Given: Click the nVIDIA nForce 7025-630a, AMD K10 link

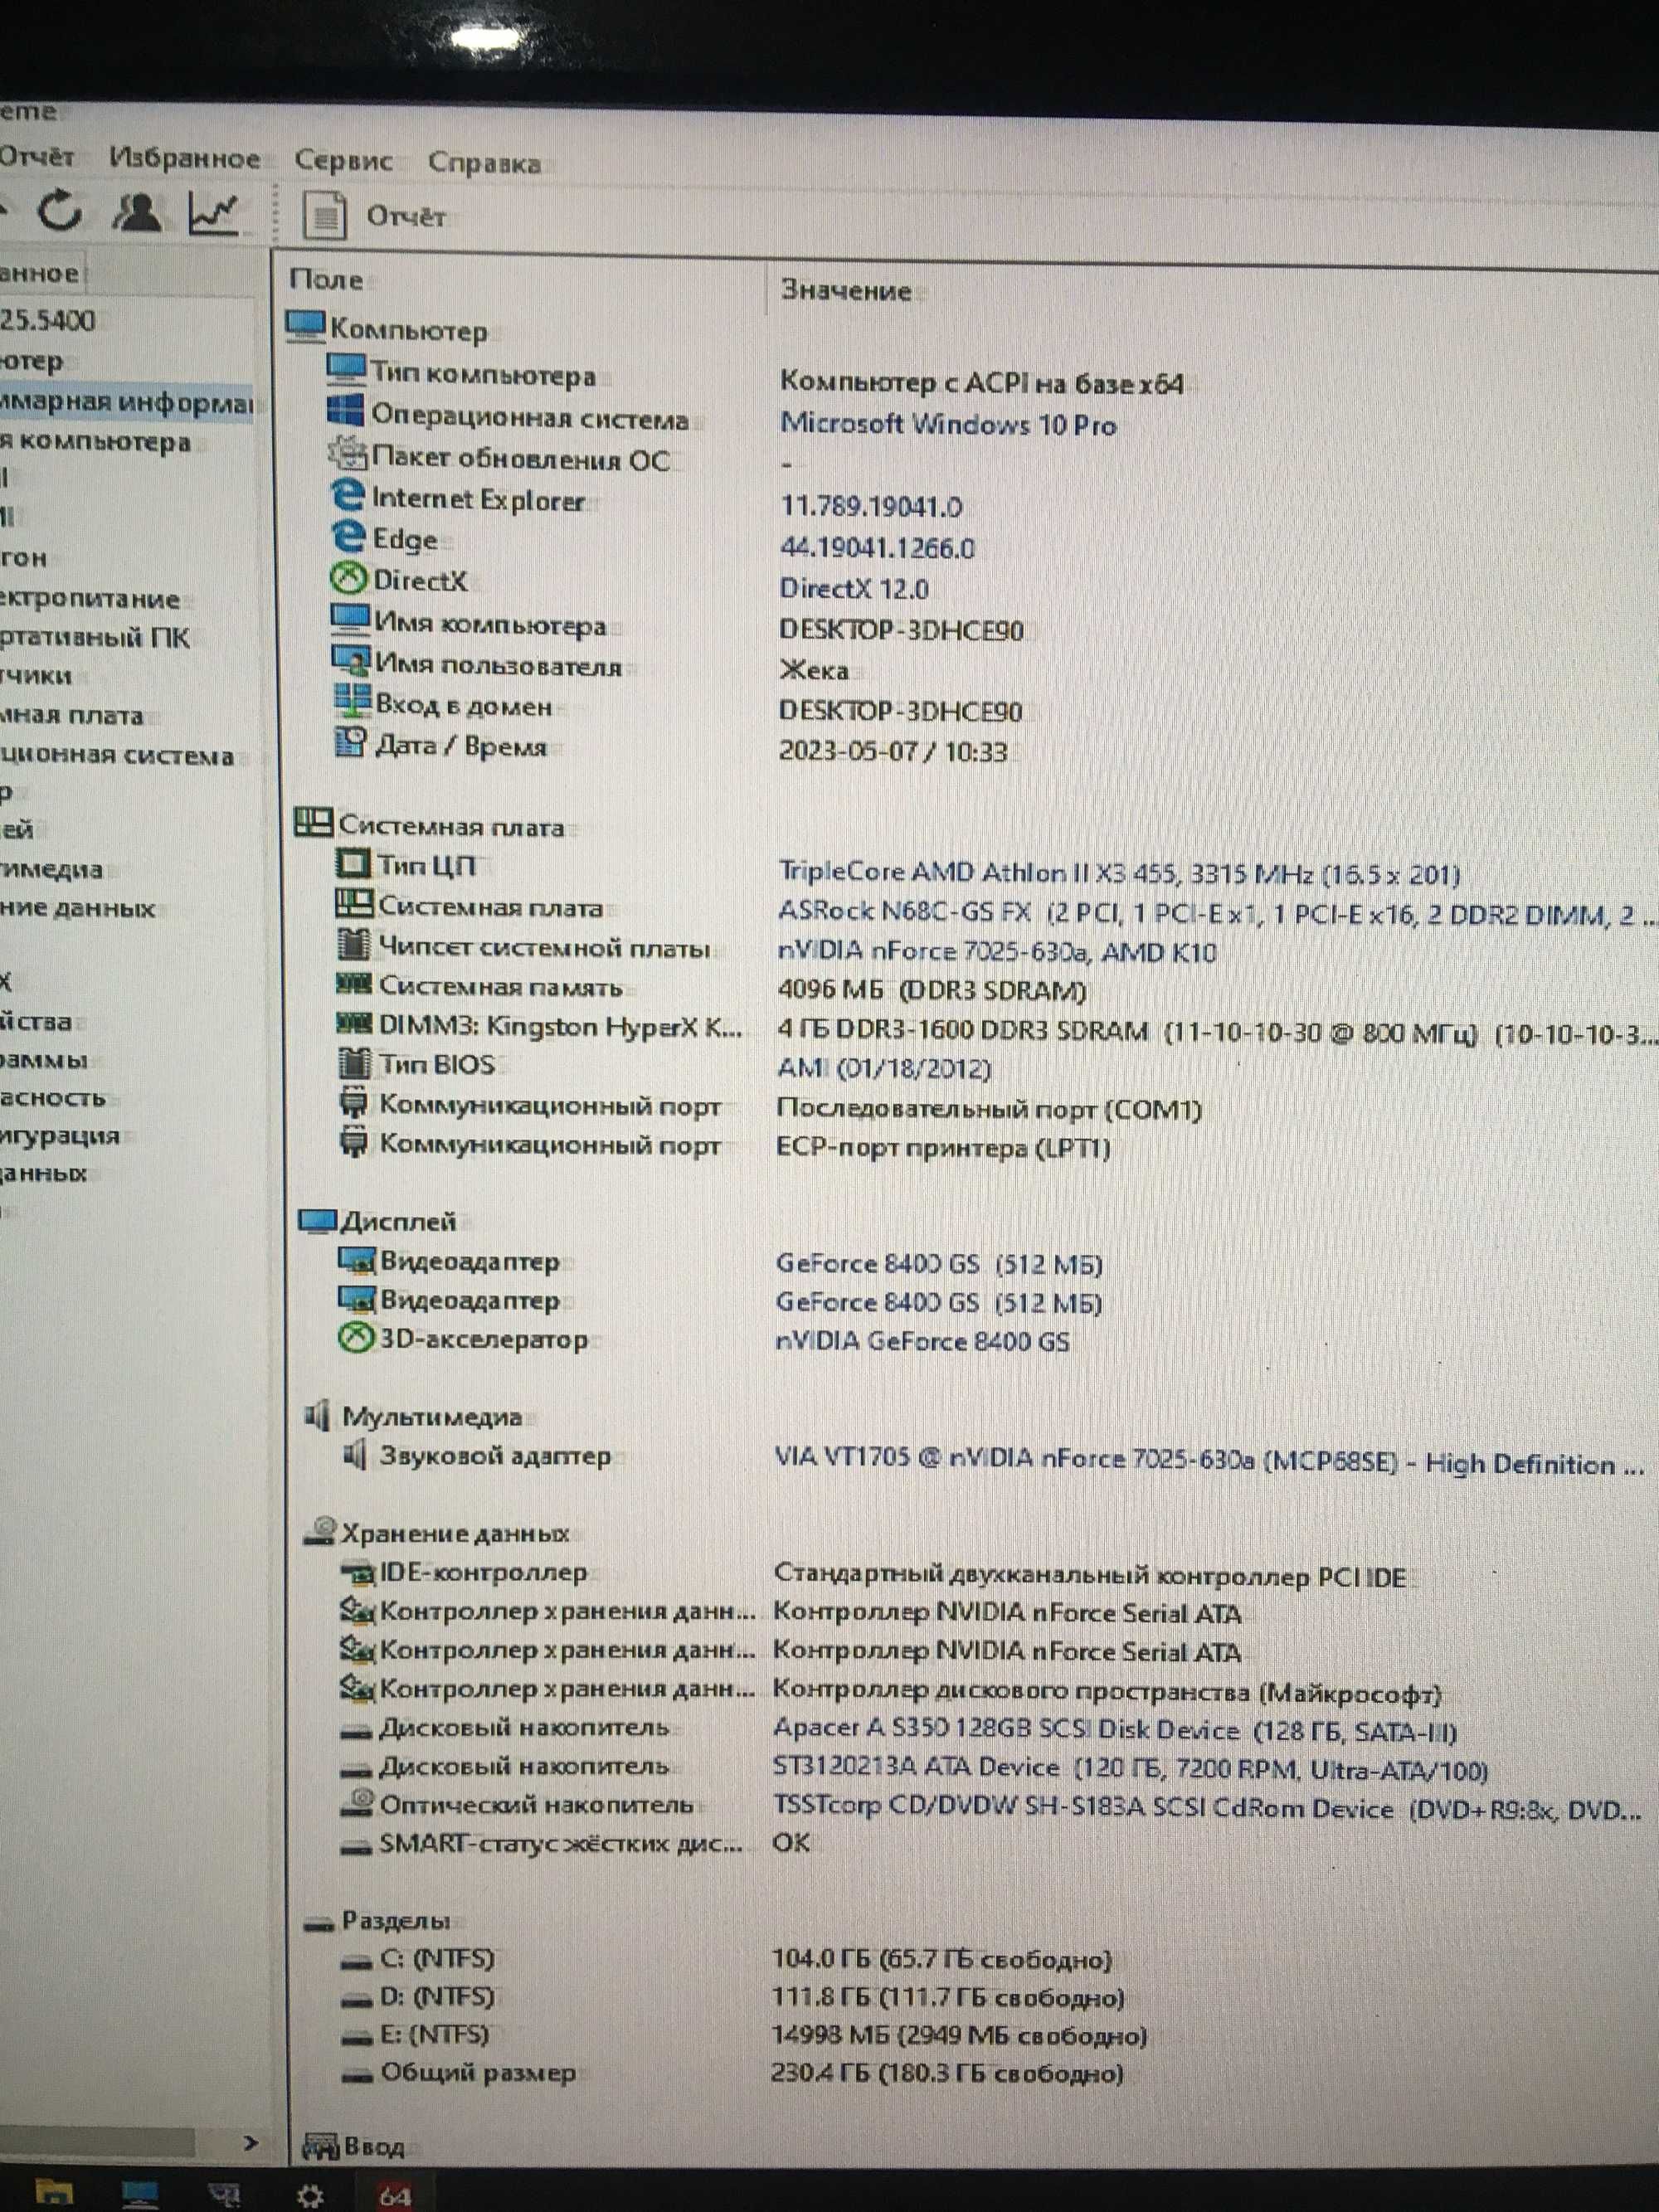Looking at the screenshot, I should [x=997, y=951].
